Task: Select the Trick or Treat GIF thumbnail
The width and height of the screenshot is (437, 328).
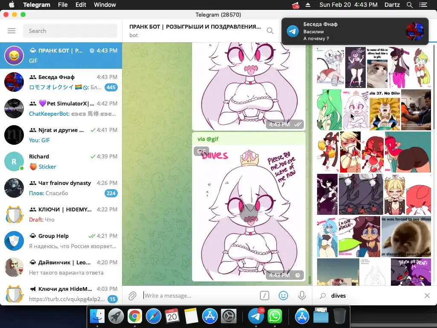Action: [x=411, y=272]
